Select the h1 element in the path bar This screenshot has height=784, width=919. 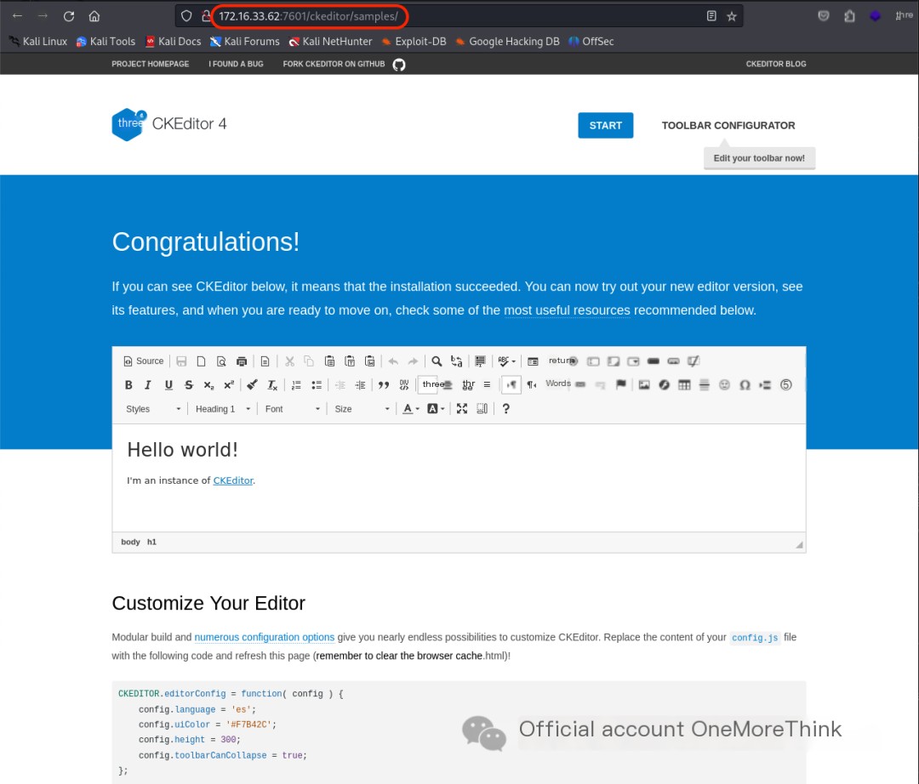[x=151, y=543]
